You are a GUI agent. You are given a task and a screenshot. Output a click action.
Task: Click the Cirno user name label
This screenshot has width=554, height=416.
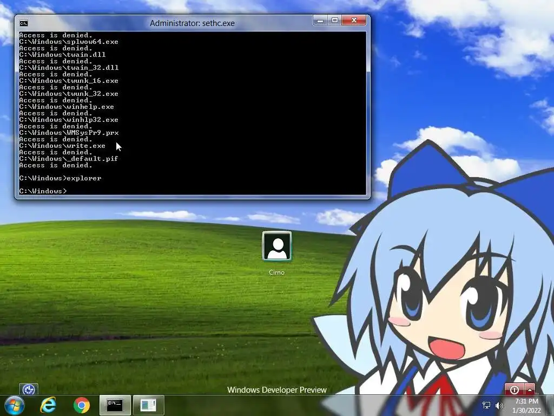(276, 272)
